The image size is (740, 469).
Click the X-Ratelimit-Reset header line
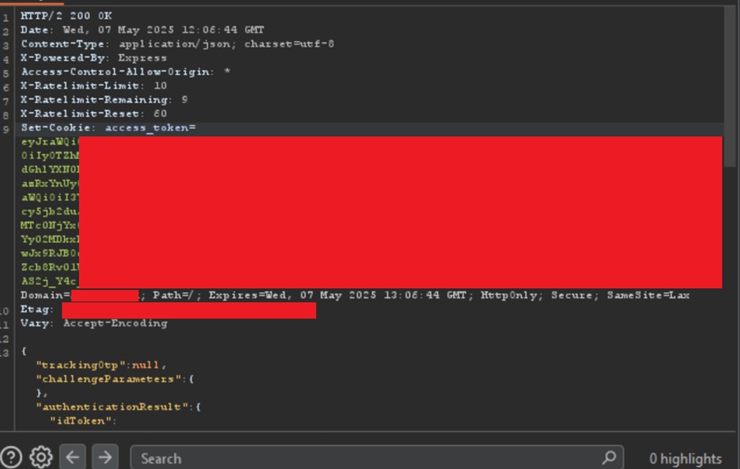[x=93, y=114]
